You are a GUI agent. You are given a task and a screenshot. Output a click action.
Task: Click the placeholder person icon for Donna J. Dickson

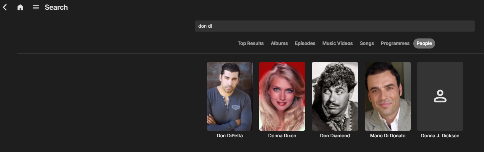point(440,96)
